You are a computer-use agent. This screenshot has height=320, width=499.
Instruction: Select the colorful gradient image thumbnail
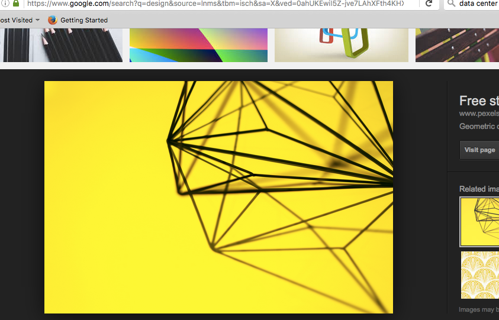(x=198, y=45)
